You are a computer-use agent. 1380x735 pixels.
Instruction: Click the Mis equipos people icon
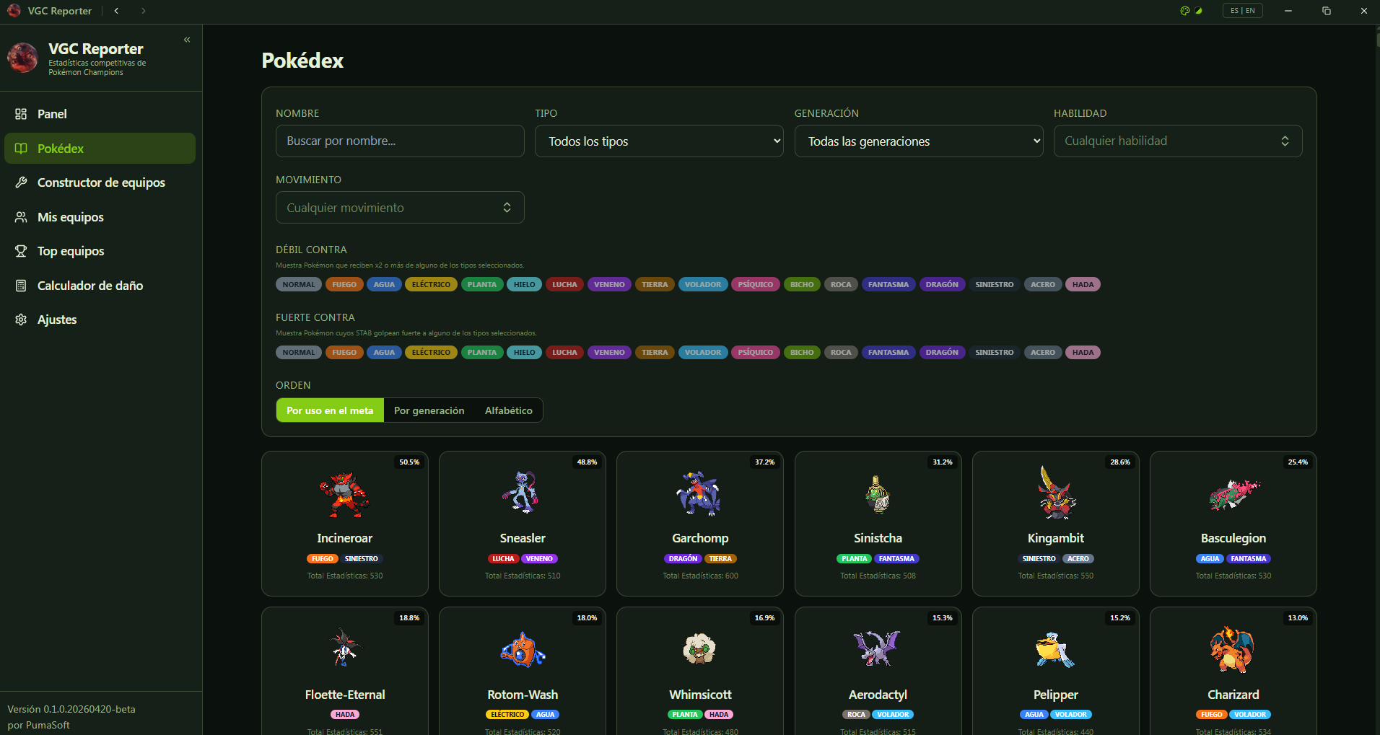tap(21, 217)
